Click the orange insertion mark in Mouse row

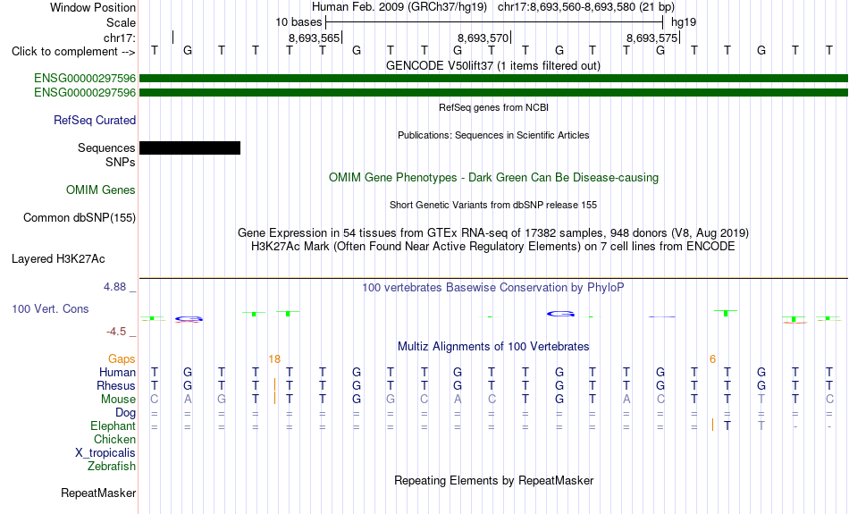(275, 398)
